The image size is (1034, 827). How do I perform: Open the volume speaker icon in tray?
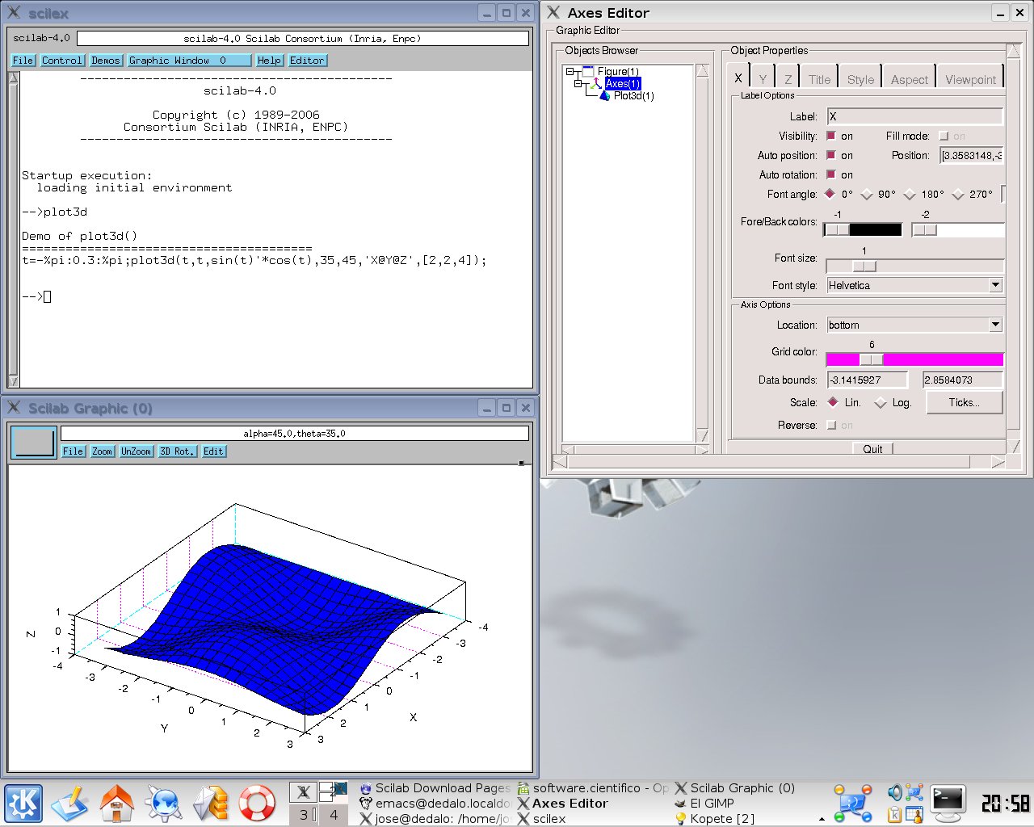pyautogui.click(x=894, y=791)
